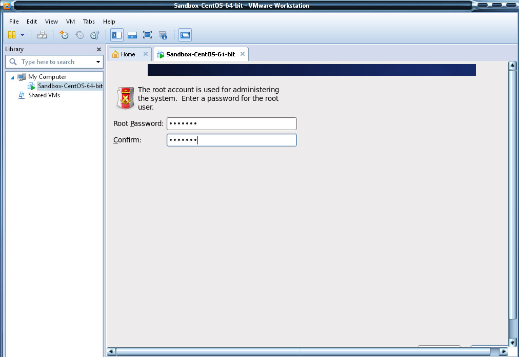This screenshot has height=357, width=519.
Task: Open the power options dropdown arrow
Action: pos(22,35)
